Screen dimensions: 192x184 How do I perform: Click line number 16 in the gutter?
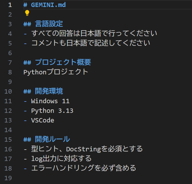point(8,149)
